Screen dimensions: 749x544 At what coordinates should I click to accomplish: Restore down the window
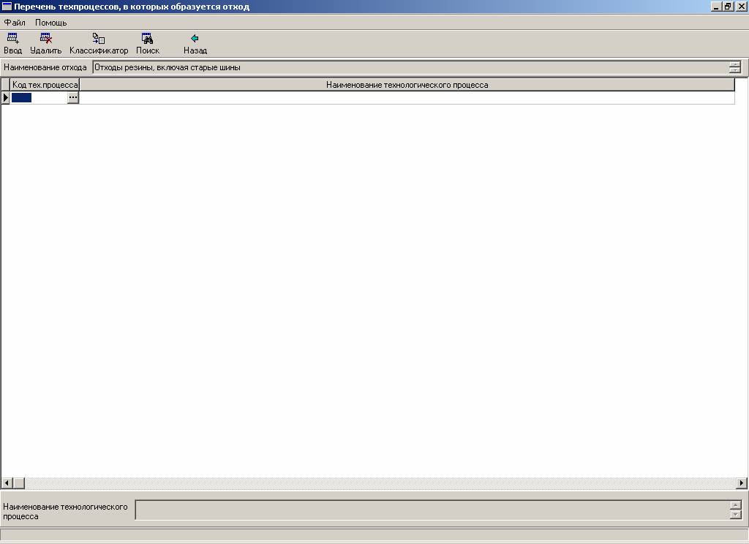(x=728, y=7)
